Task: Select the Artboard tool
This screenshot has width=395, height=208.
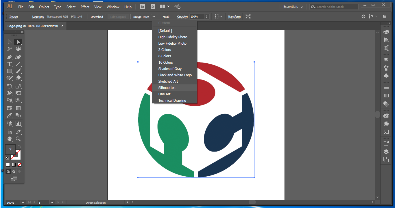Action: click(10, 132)
